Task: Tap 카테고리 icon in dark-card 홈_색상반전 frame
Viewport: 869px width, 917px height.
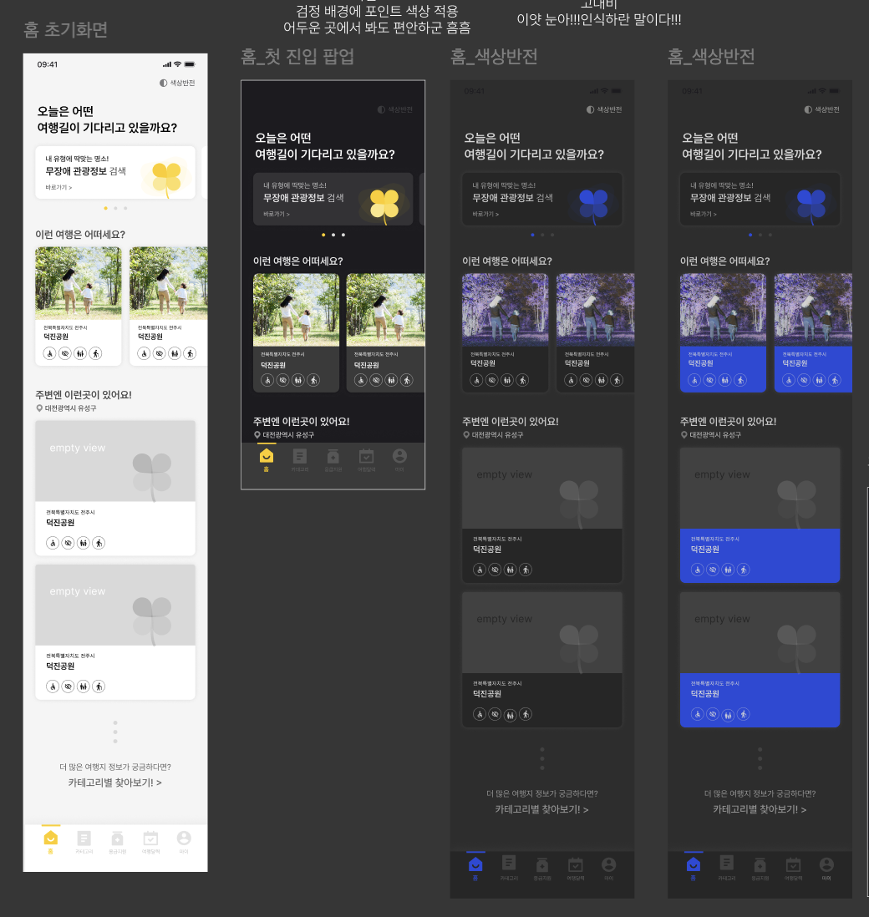Action: click(509, 864)
